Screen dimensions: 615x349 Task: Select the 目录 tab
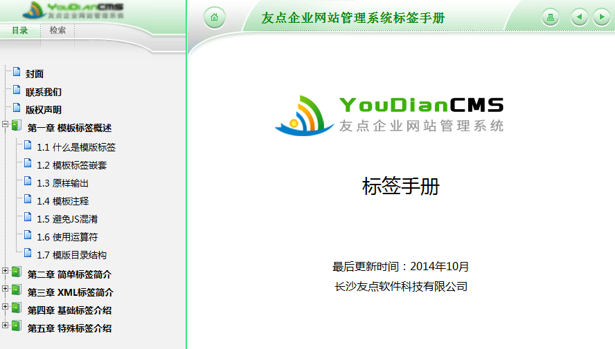click(x=20, y=30)
